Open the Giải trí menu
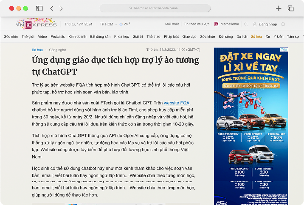The width and height of the screenshot is (304, 205). point(138,36)
